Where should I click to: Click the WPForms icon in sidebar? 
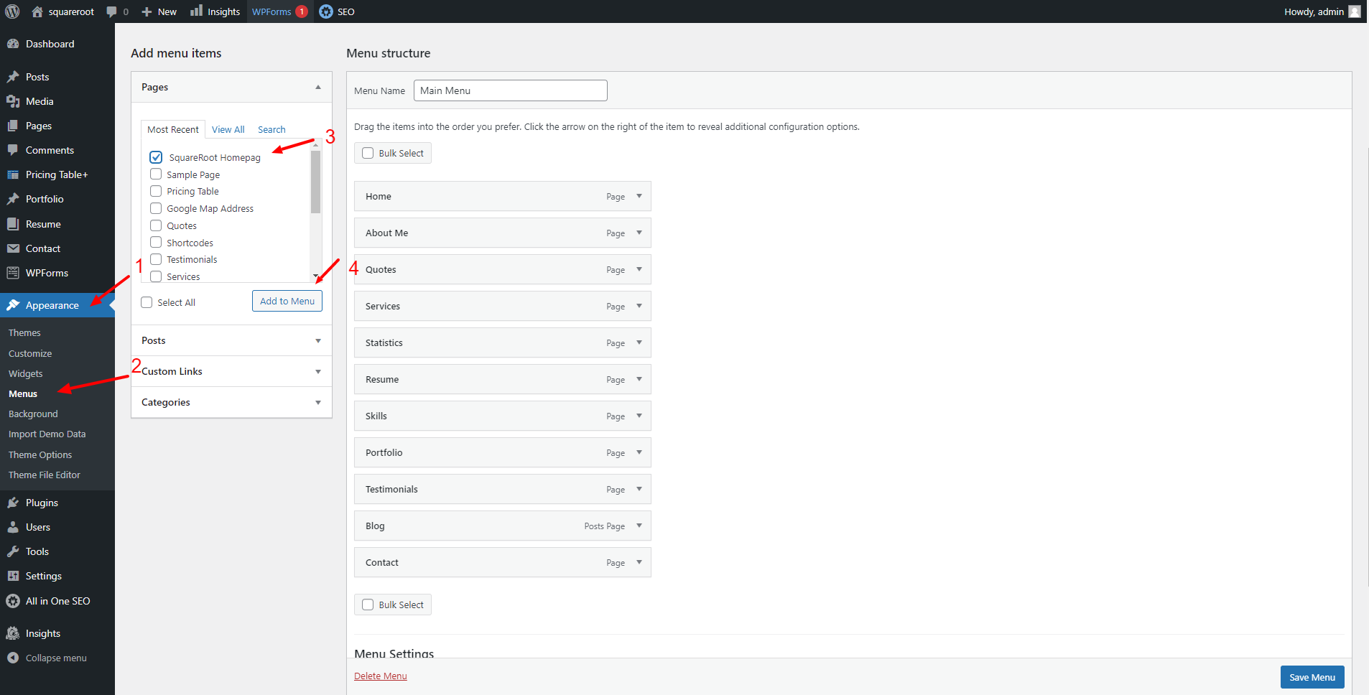13,273
